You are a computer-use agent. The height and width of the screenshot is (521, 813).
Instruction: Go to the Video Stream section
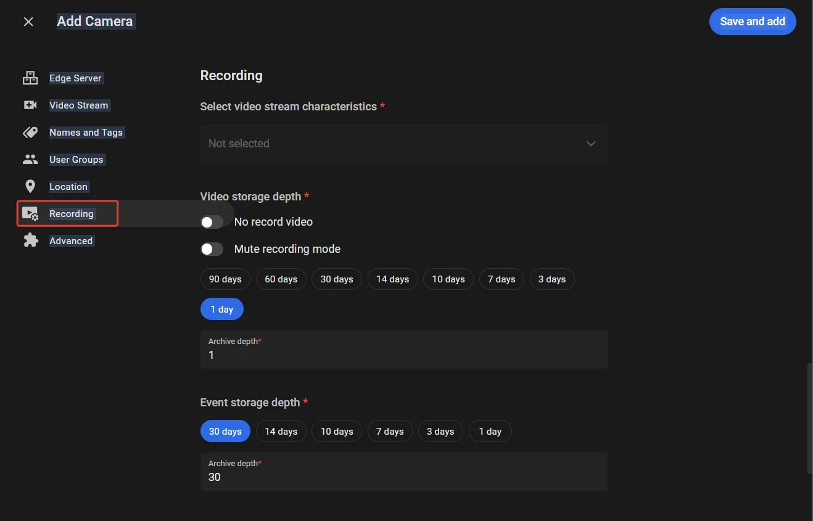click(79, 105)
